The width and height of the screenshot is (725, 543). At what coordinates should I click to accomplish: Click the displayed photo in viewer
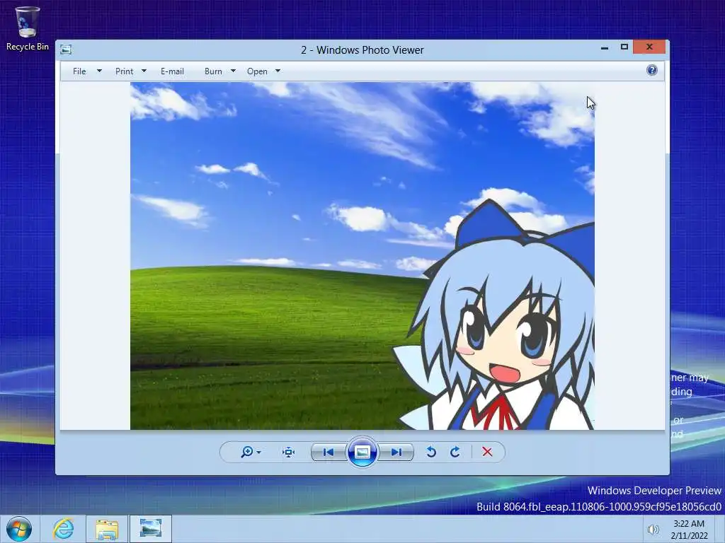tap(362, 256)
